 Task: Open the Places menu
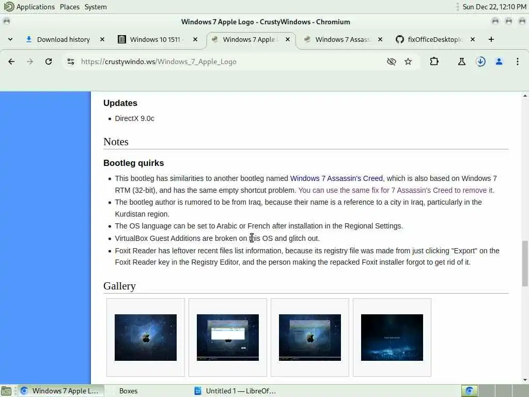(70, 7)
